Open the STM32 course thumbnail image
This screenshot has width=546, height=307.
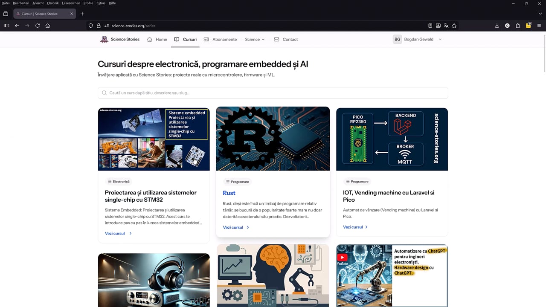154,139
